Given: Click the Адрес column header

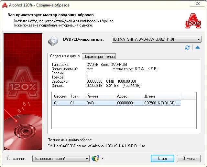Looking at the screenshot, I should (128, 96).
